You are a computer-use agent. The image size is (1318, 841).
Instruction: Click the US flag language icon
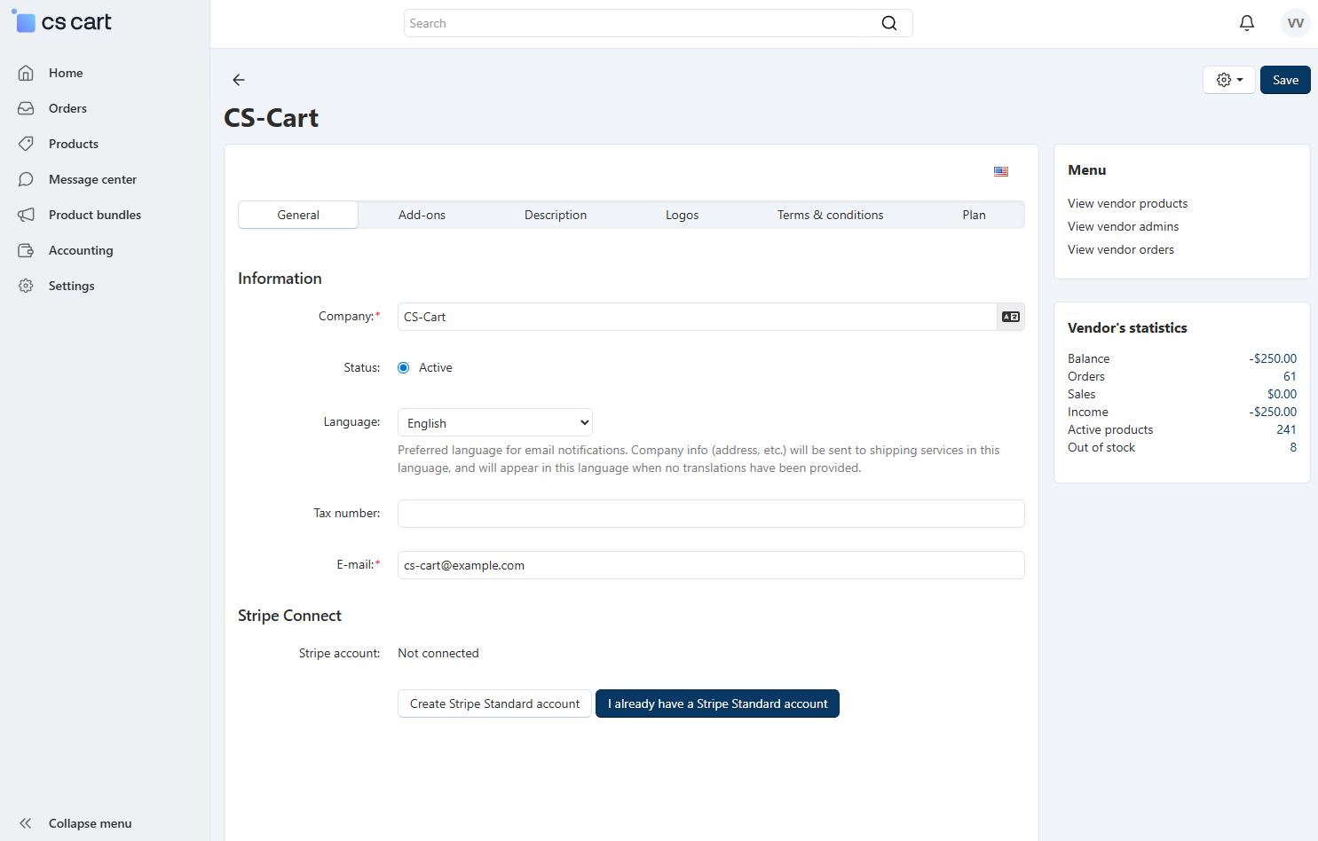tap(1001, 172)
